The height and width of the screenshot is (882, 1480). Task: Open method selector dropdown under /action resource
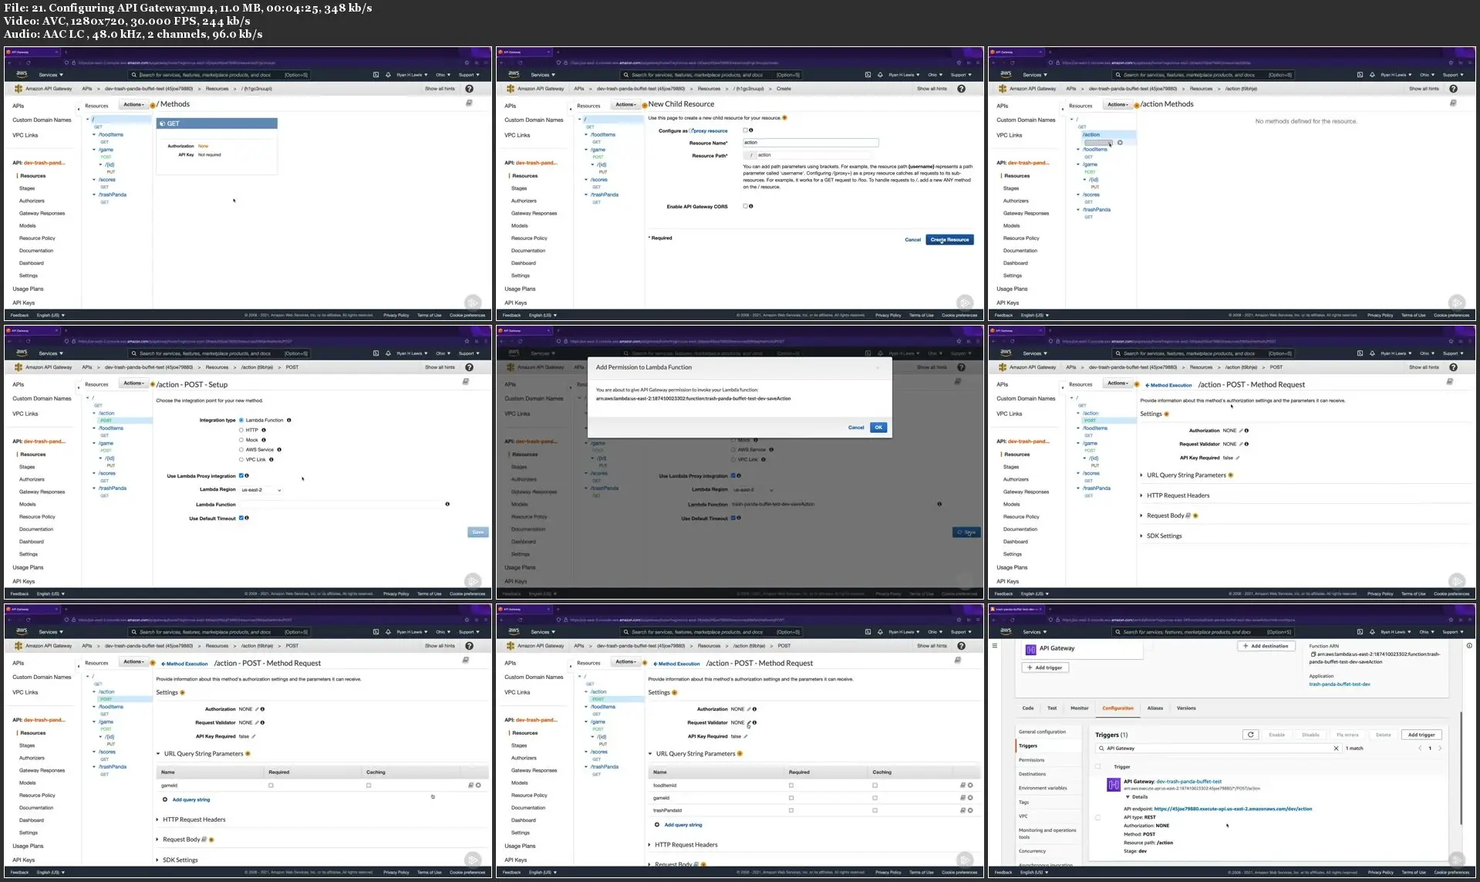(x=1098, y=143)
